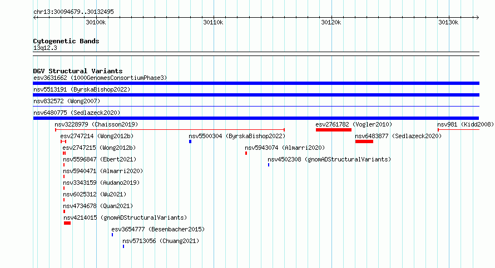Click the red bar under nsv6483877
The width and height of the screenshot is (495, 268).
(x=364, y=141)
